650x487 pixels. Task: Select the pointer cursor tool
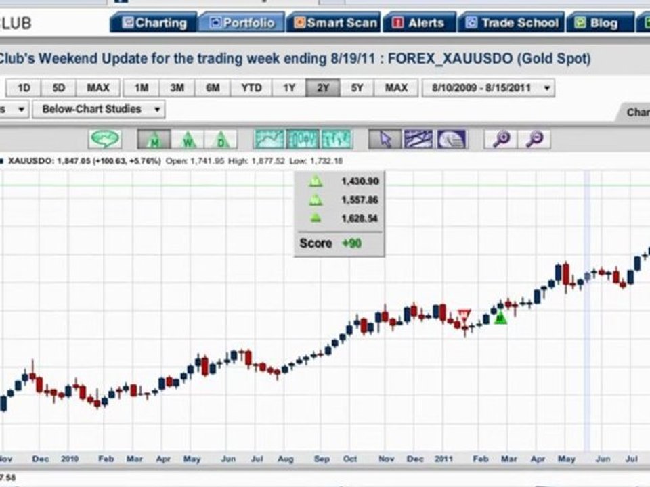[x=385, y=139]
